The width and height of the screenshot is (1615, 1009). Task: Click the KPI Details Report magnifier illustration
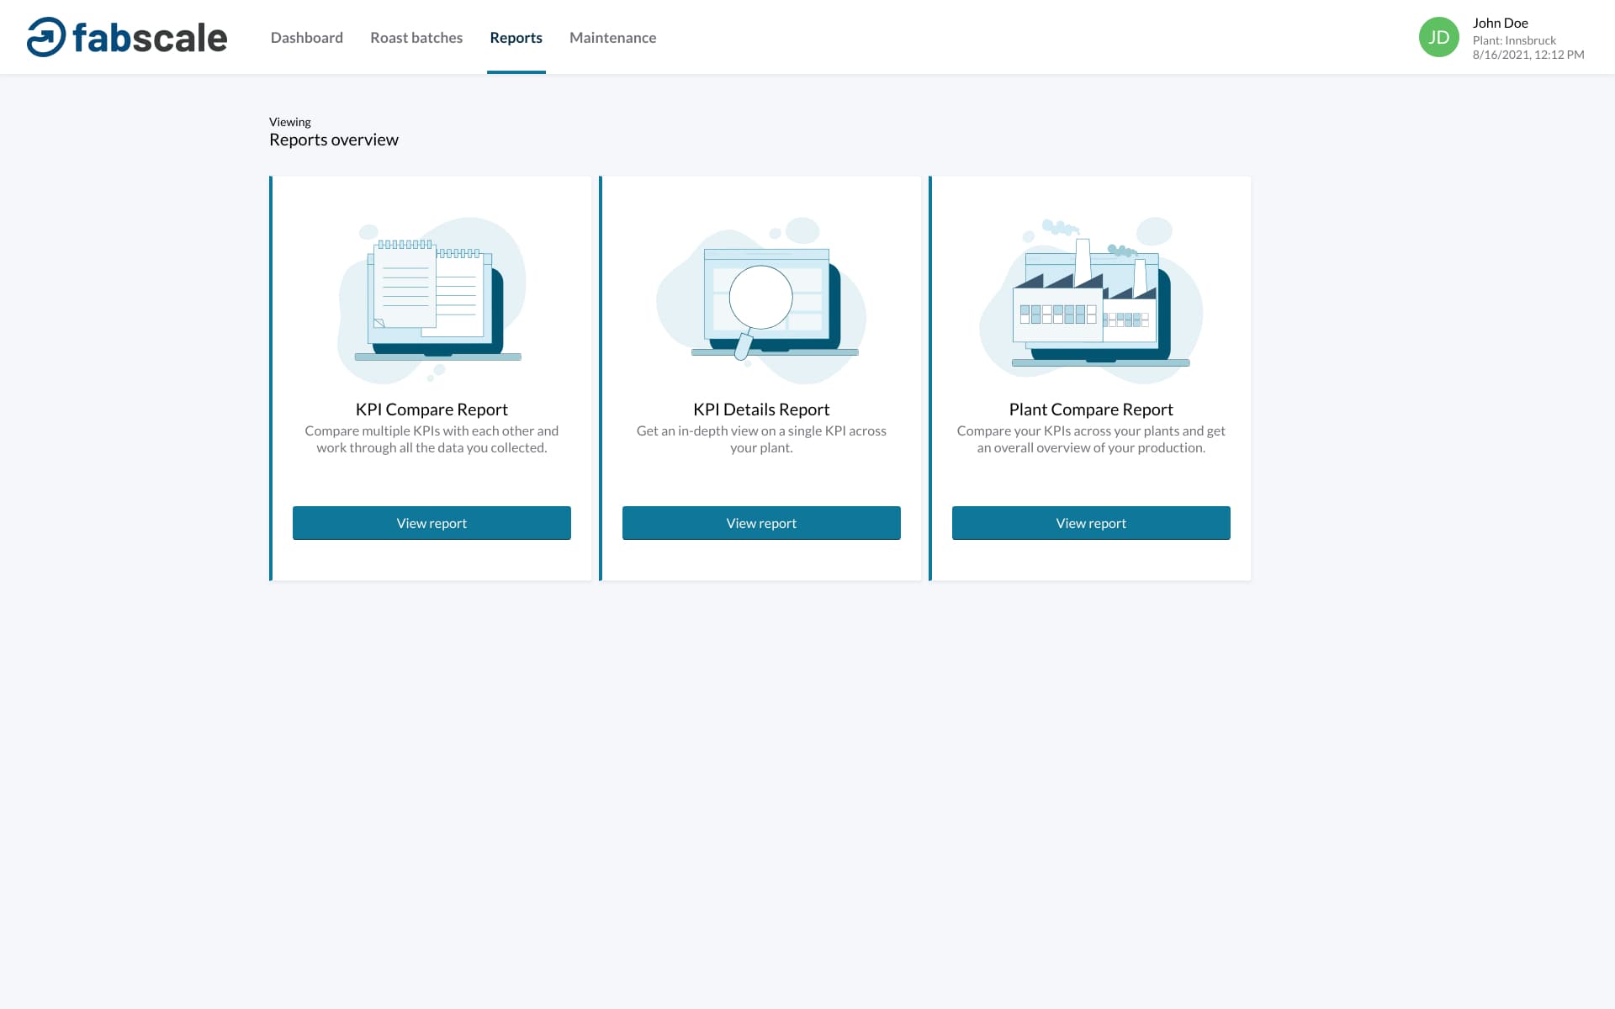(761, 300)
